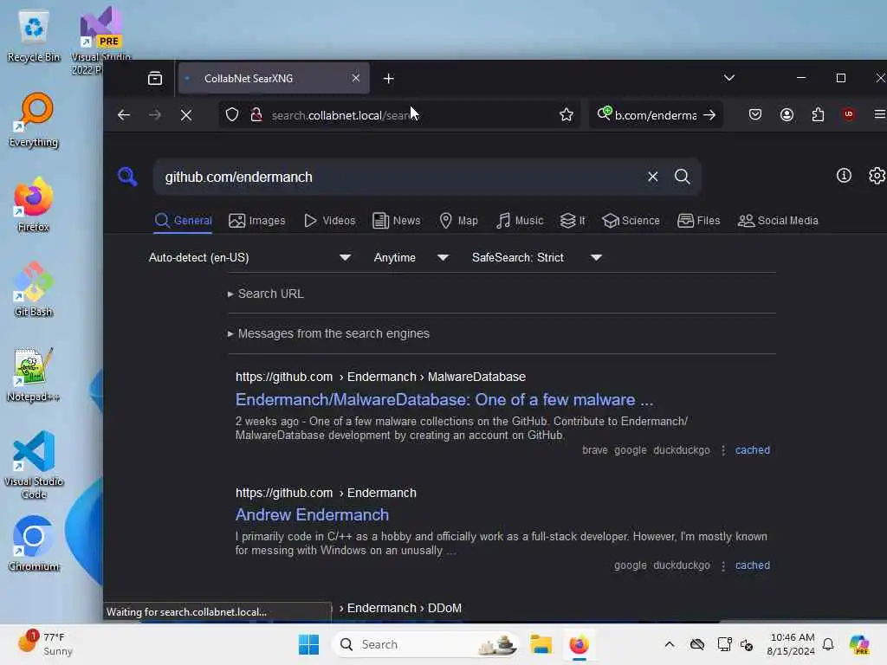Show tracking protection shield information
Screen dimensions: 887x665
point(232,115)
